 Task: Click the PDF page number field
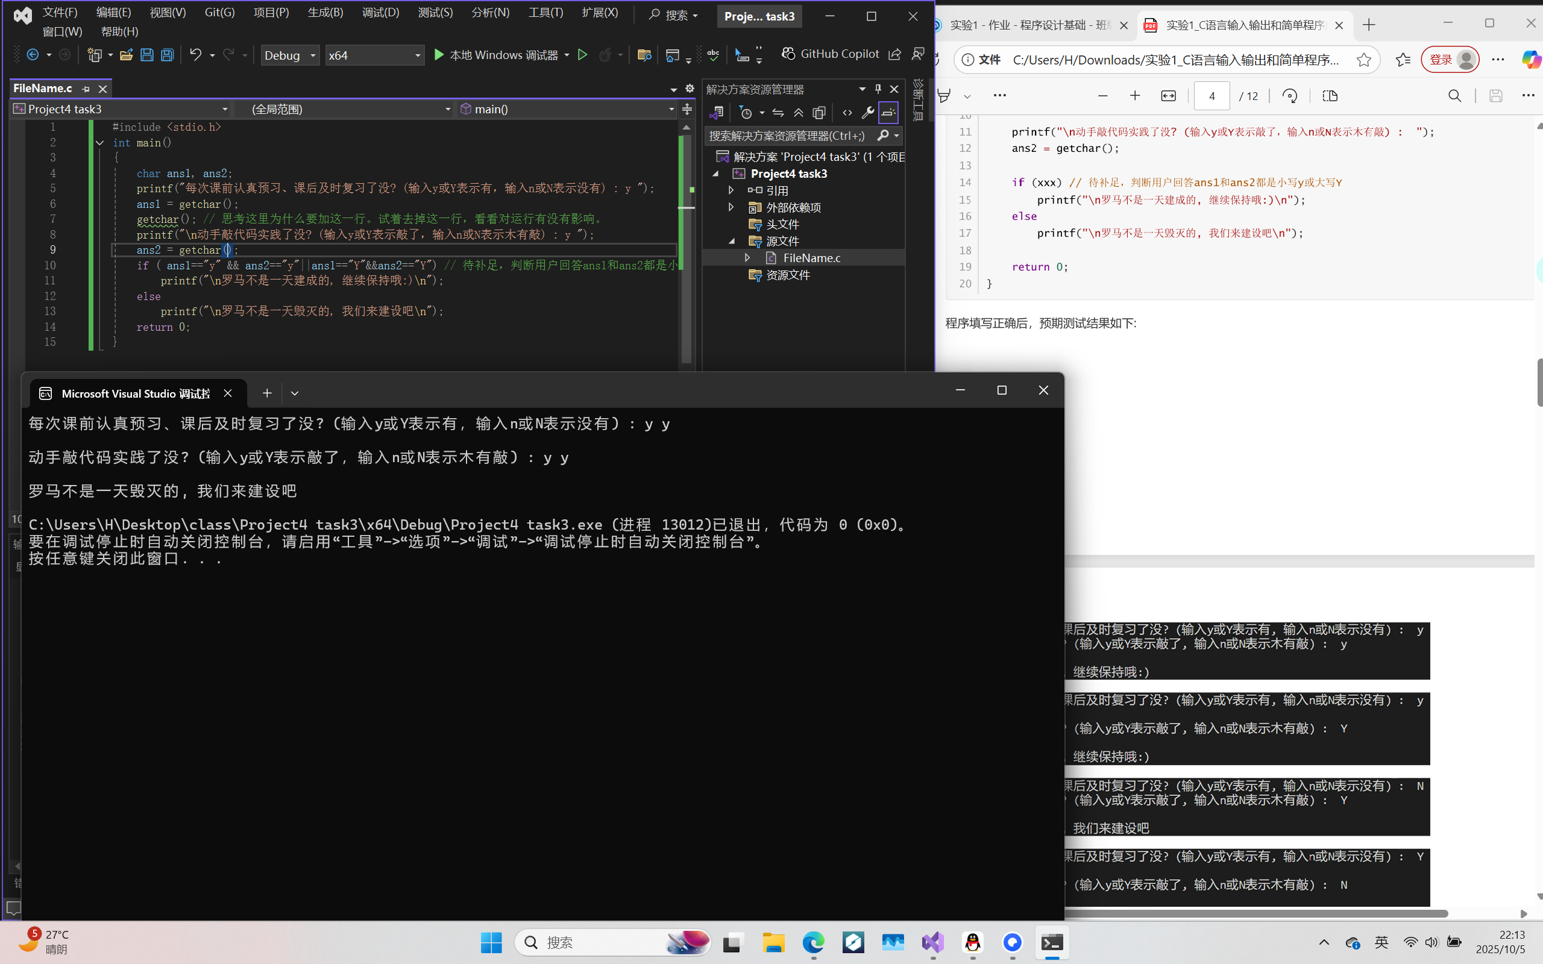[x=1211, y=96]
